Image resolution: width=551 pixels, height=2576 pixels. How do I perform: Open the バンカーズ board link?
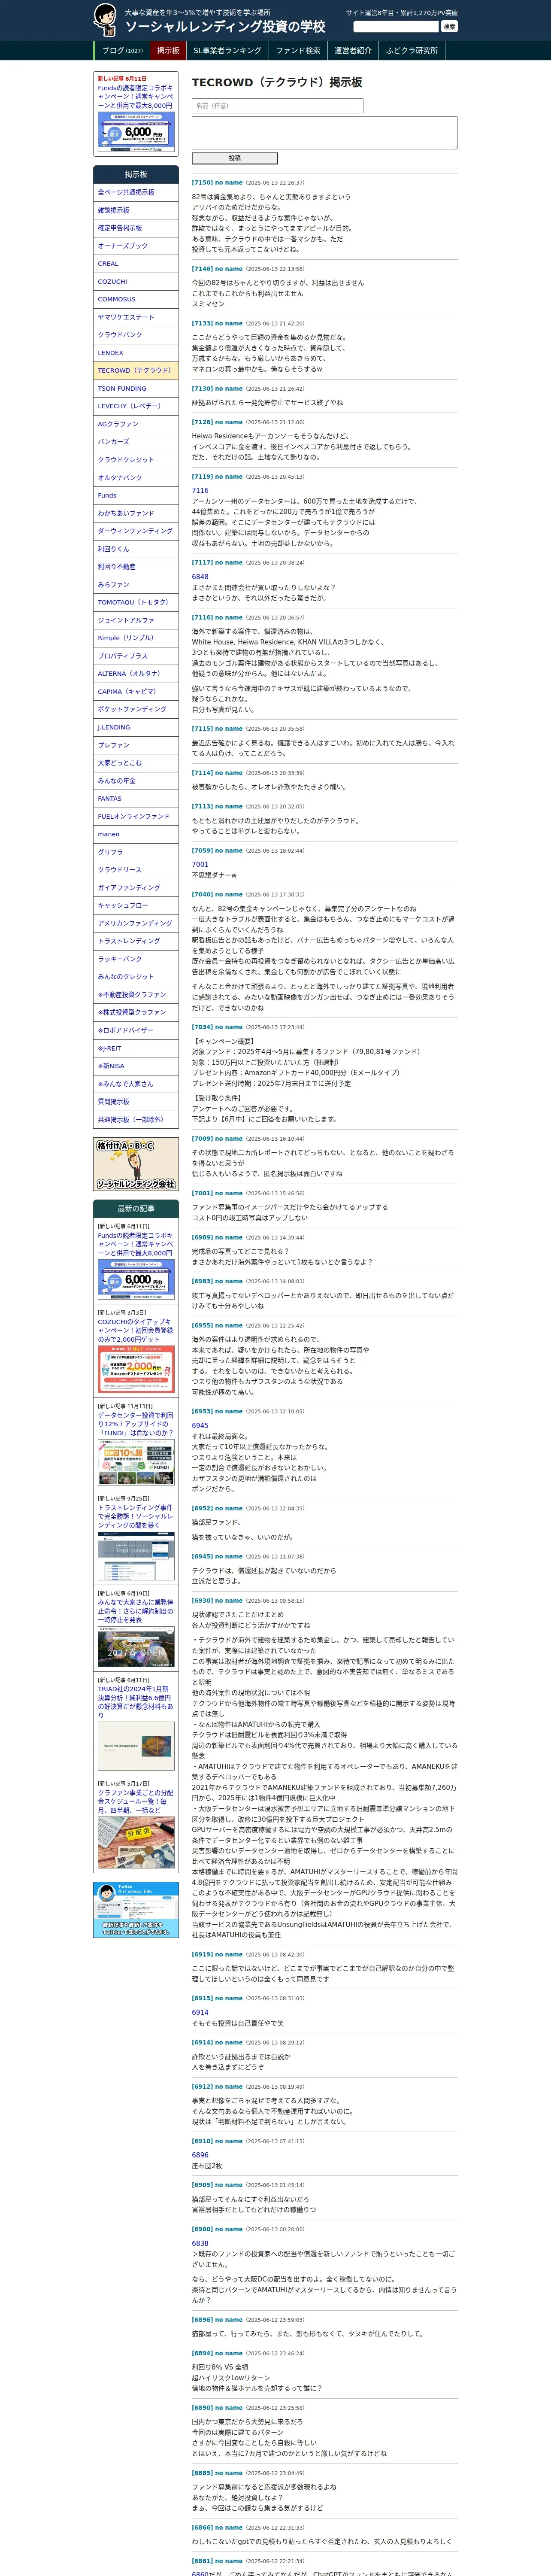[x=136, y=442]
